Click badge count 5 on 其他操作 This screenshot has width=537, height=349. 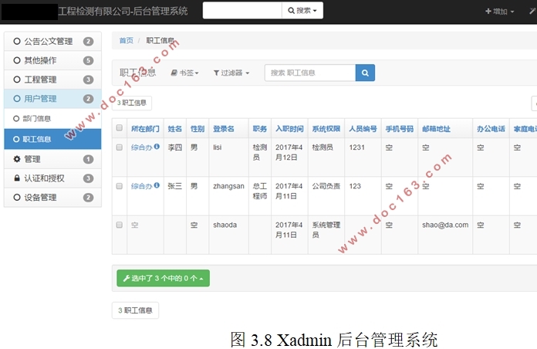click(x=88, y=61)
